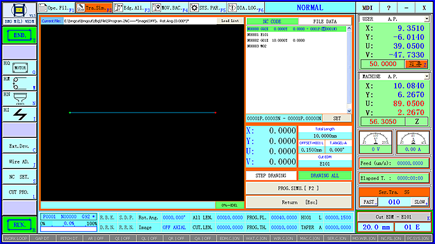This screenshot has width=435, height=244.
Task: Switch to Tra.Sim. F2 tab
Action: tap(94, 8)
